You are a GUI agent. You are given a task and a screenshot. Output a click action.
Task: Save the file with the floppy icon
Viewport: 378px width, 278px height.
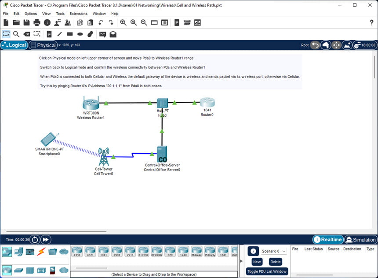coord(26,23)
